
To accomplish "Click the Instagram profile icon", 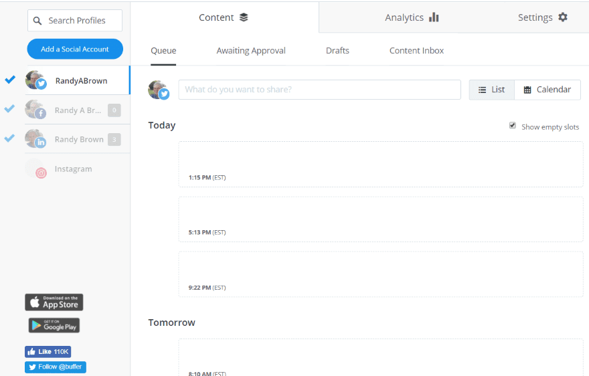I will click(35, 169).
